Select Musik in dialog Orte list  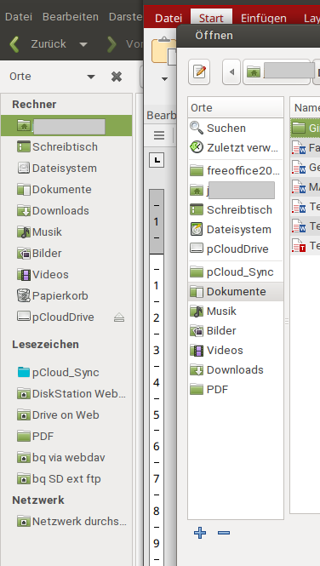(236, 312)
